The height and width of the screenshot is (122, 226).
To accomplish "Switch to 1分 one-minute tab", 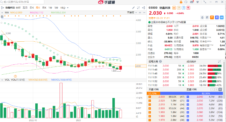I will pos(50,8).
